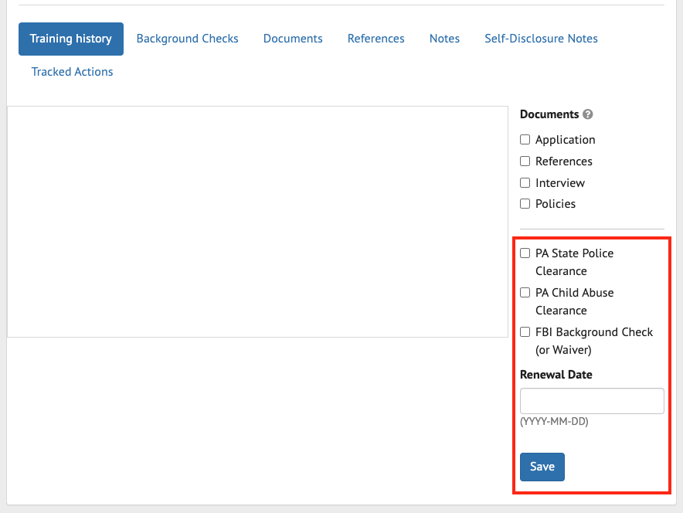Click the Renewal Date label text

click(556, 375)
